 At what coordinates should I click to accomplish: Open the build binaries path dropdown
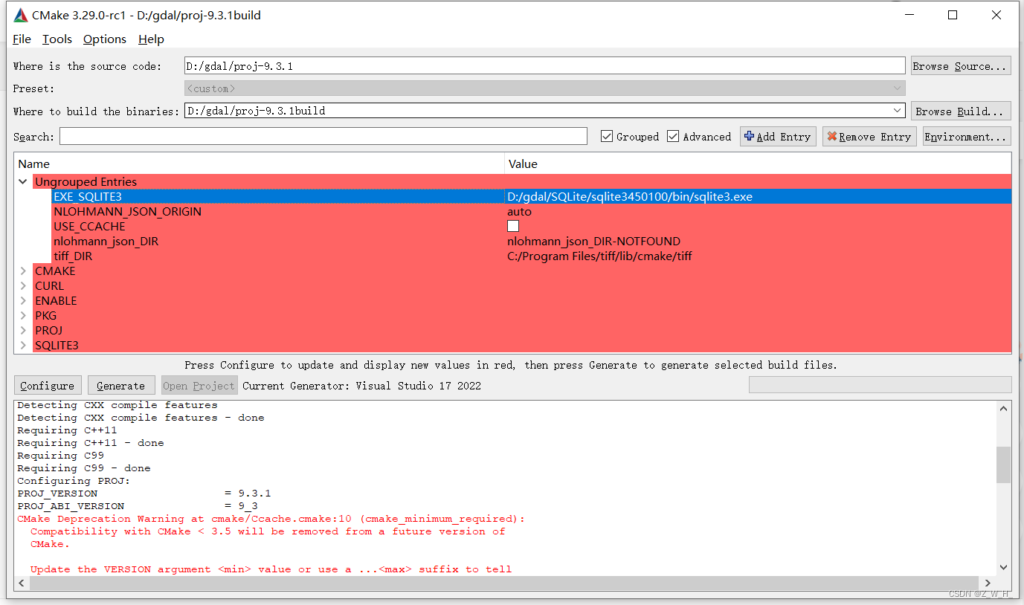coord(898,111)
